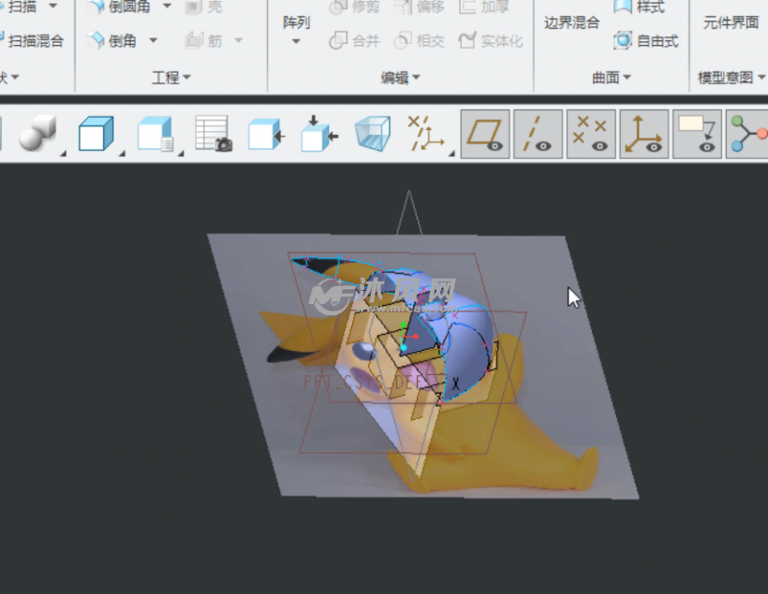This screenshot has width=768, height=594.
Task: Toggle datum axis display
Action: point(539,134)
